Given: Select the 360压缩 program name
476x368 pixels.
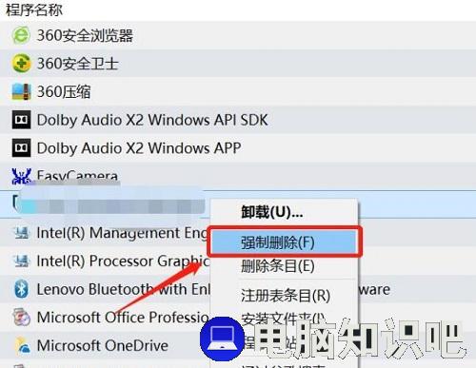Looking at the screenshot, I should click(64, 91).
